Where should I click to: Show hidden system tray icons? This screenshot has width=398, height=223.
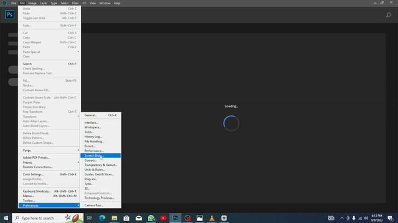point(342,218)
